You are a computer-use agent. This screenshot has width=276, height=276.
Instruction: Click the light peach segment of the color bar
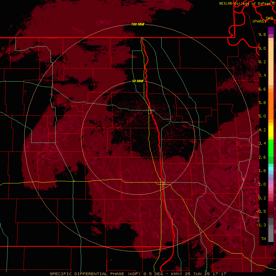pyautogui.click(x=271, y=63)
